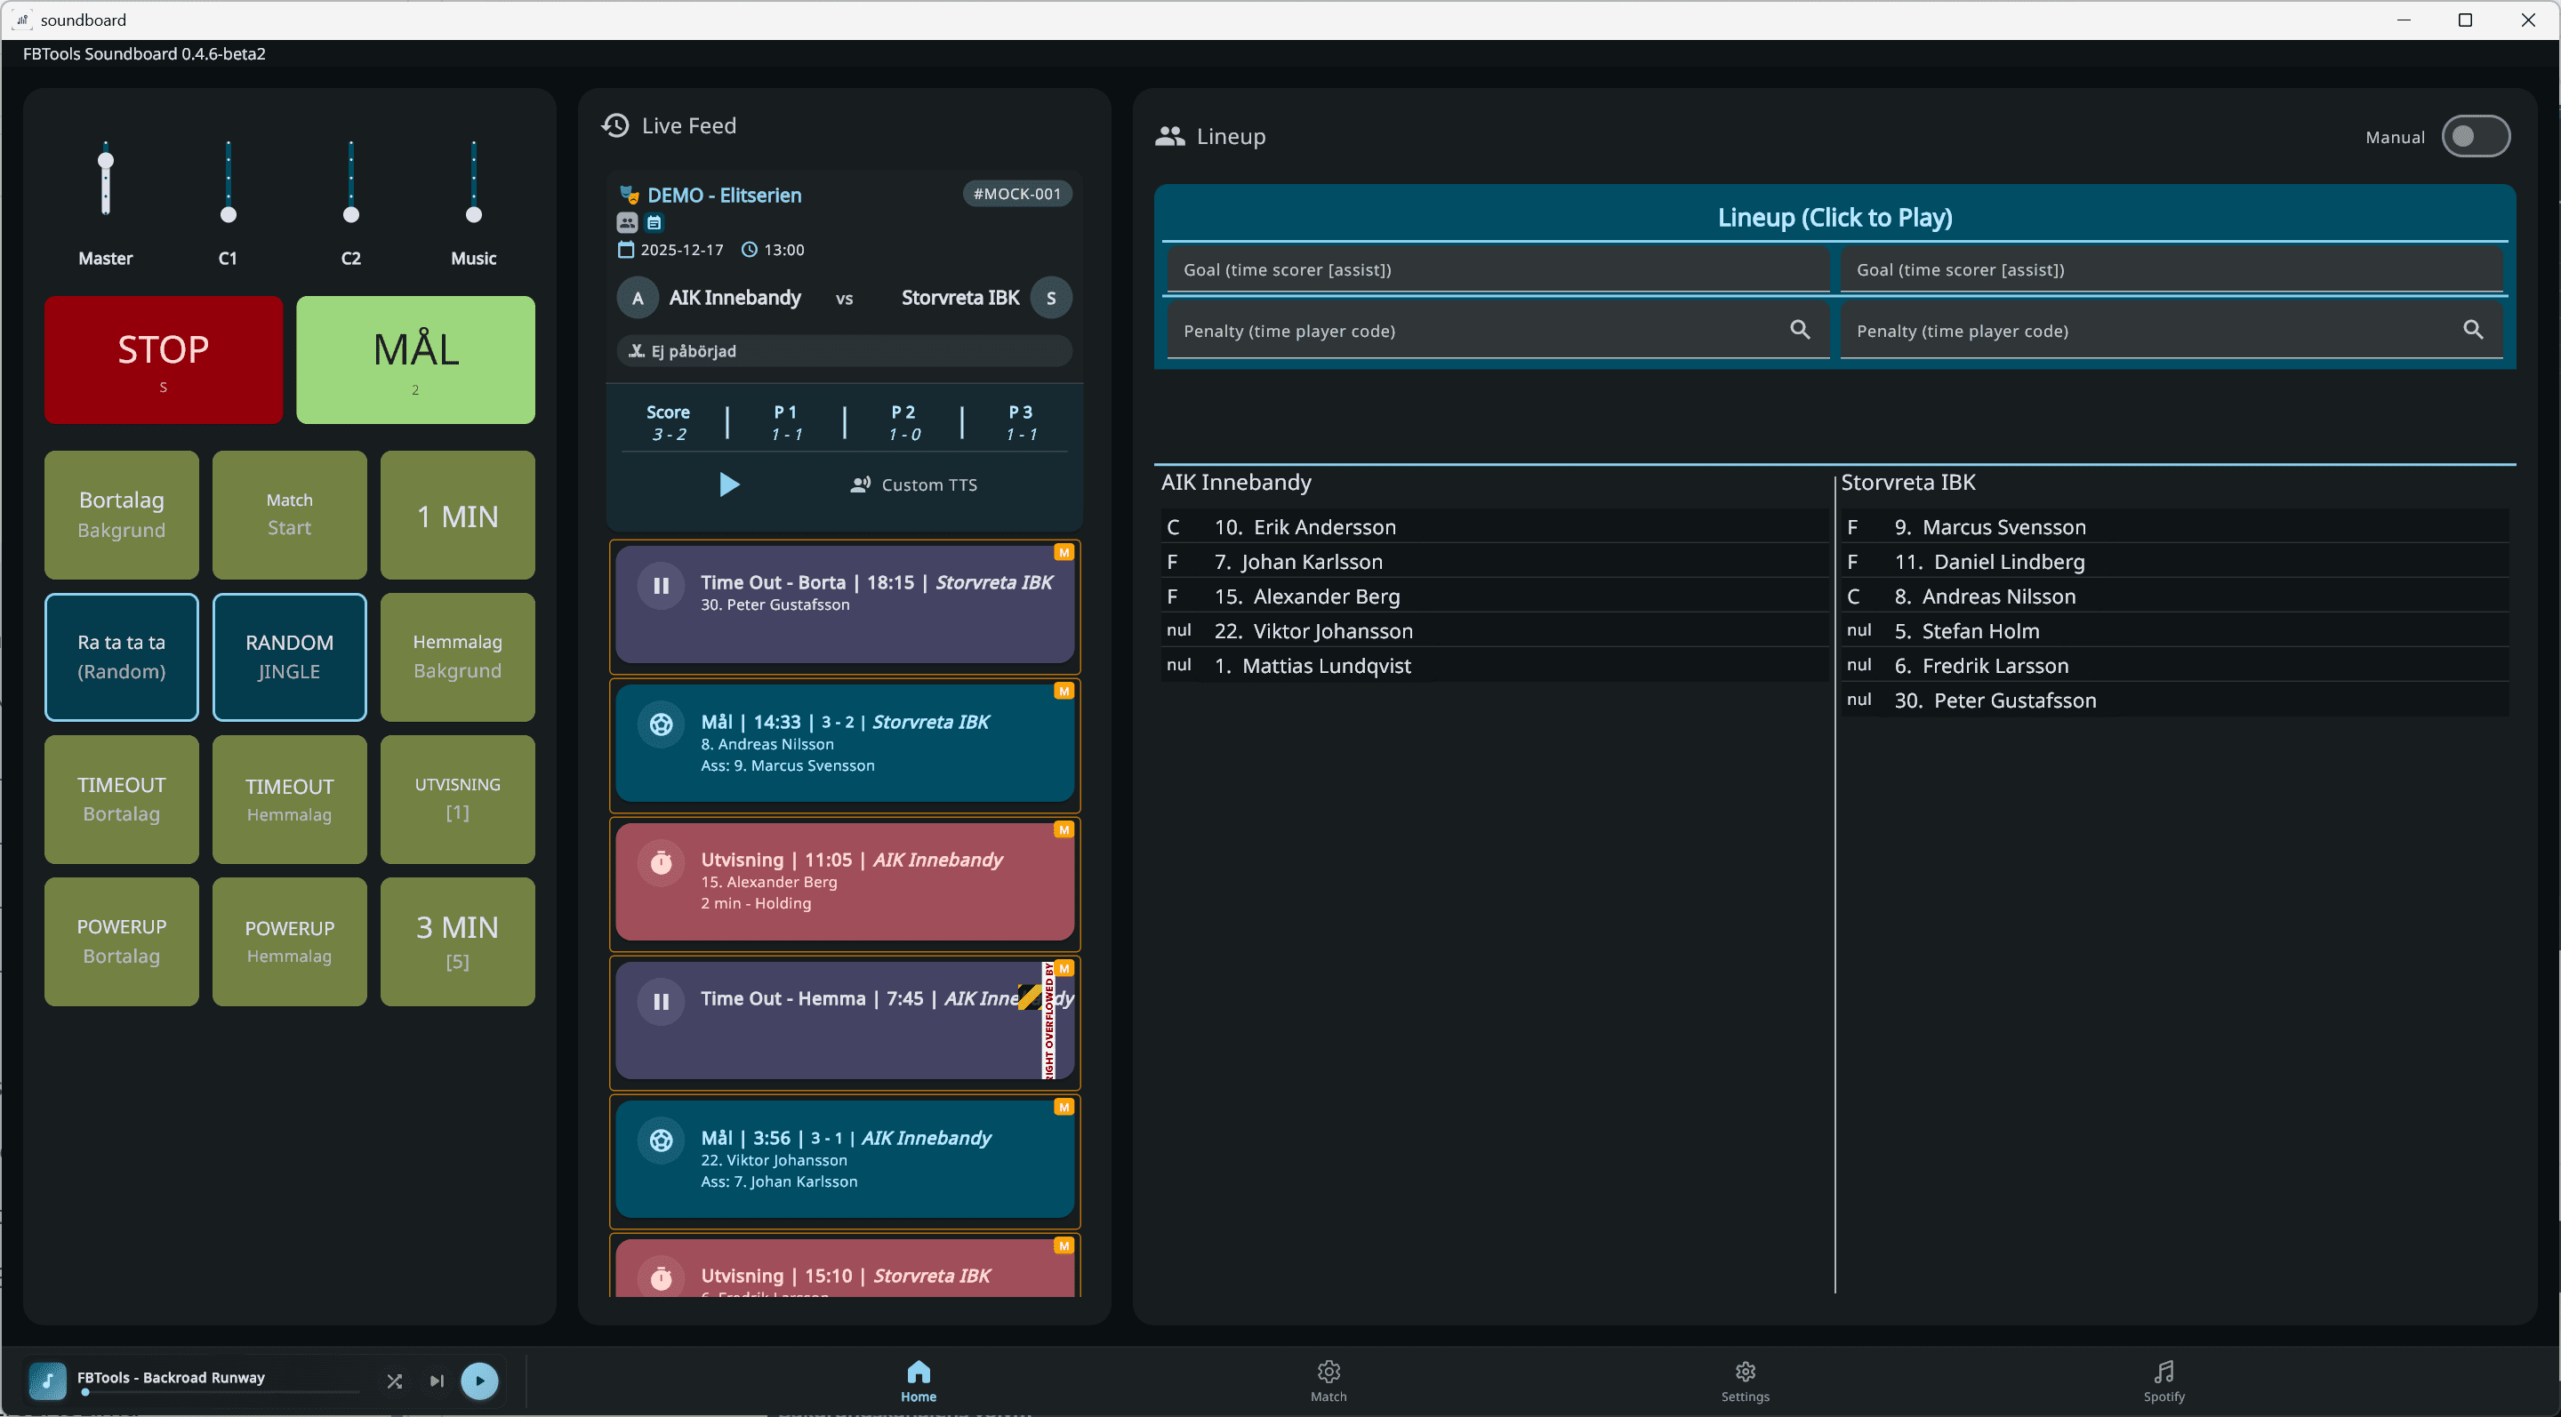Screen dimensions: 2561x1417
Task: Toggle the Ra ta ta ta (Random) pad
Action: click(x=120, y=657)
